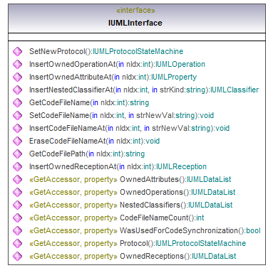The image size is (273, 268).
Task: Click the diamond icon beside OwnedOperations property
Action: point(17,192)
